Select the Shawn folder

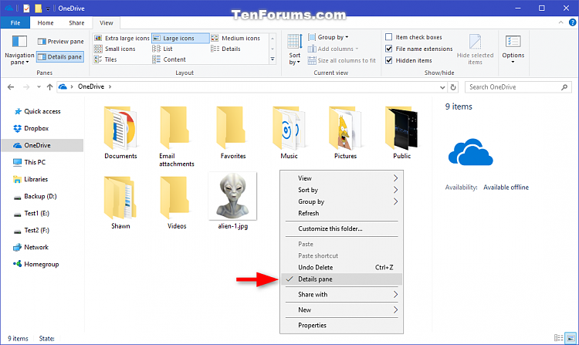[x=120, y=203]
